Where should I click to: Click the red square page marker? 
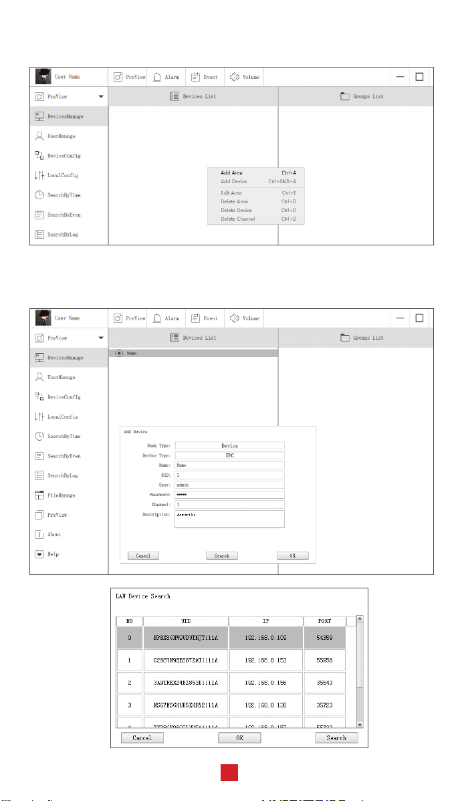click(x=229, y=772)
